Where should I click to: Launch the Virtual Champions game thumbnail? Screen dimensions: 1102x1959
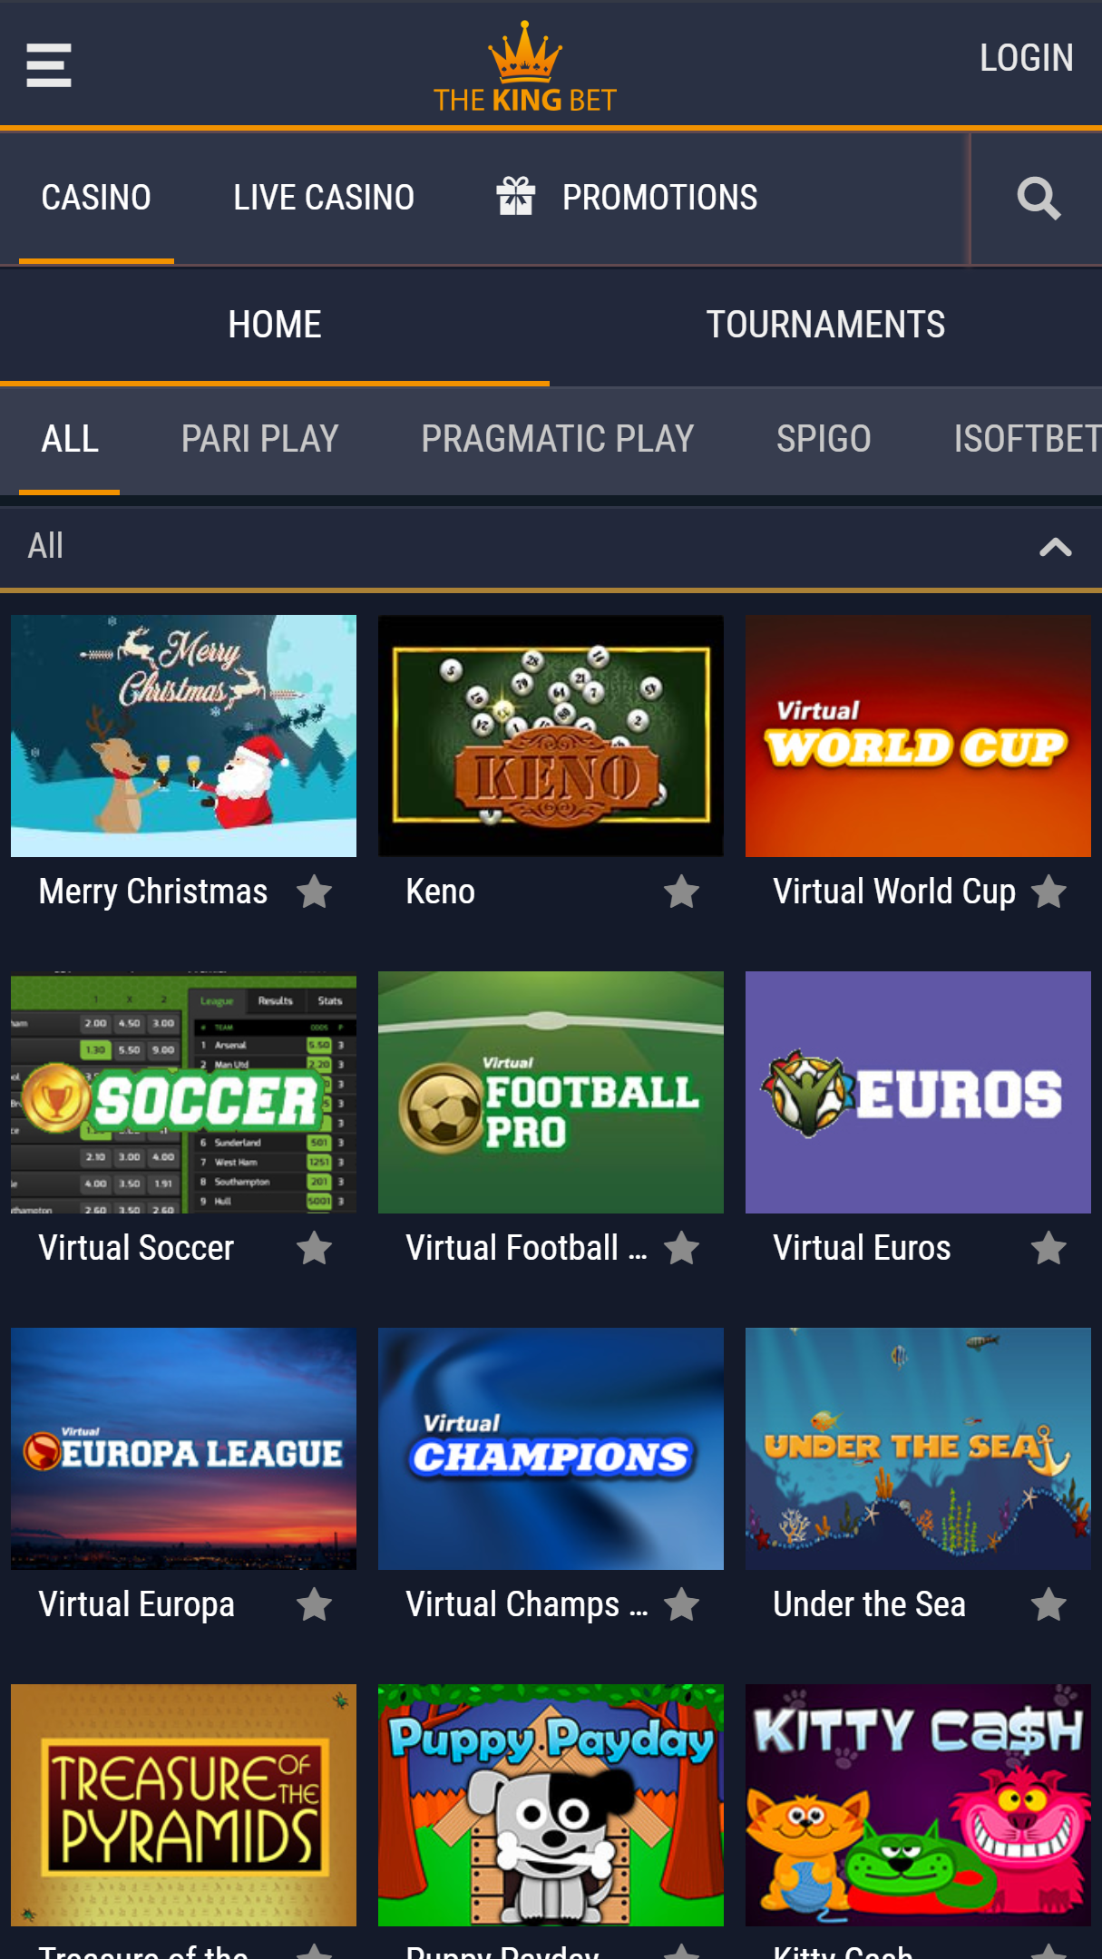click(551, 1448)
